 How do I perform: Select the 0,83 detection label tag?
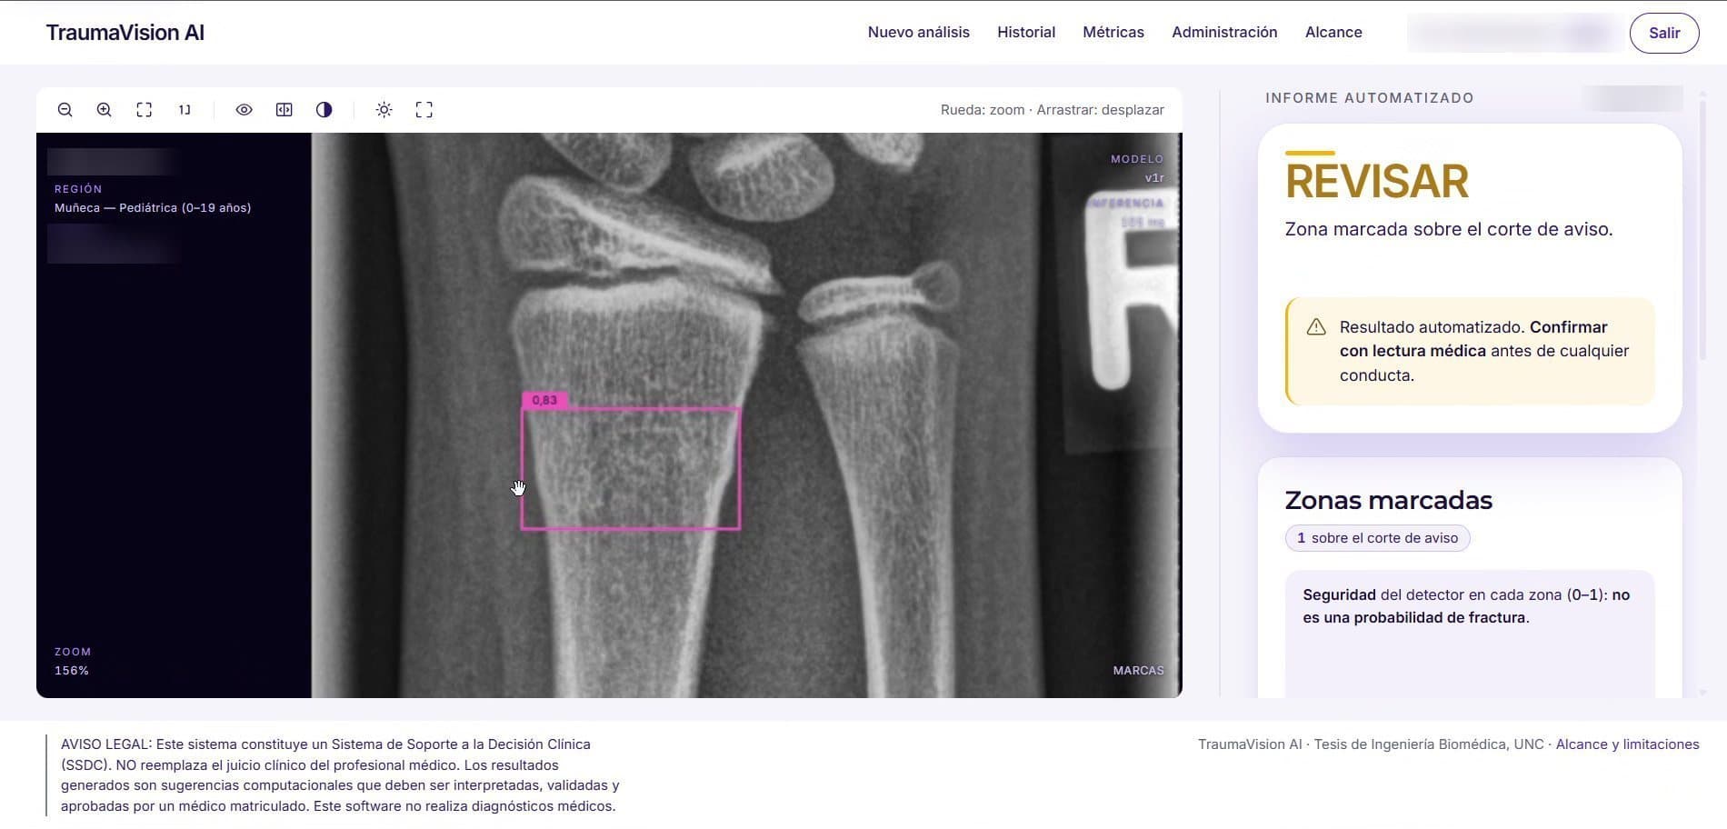pos(544,400)
